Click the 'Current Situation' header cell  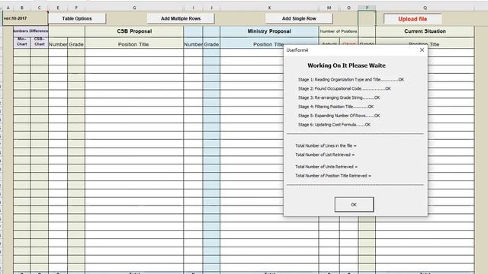coord(425,31)
